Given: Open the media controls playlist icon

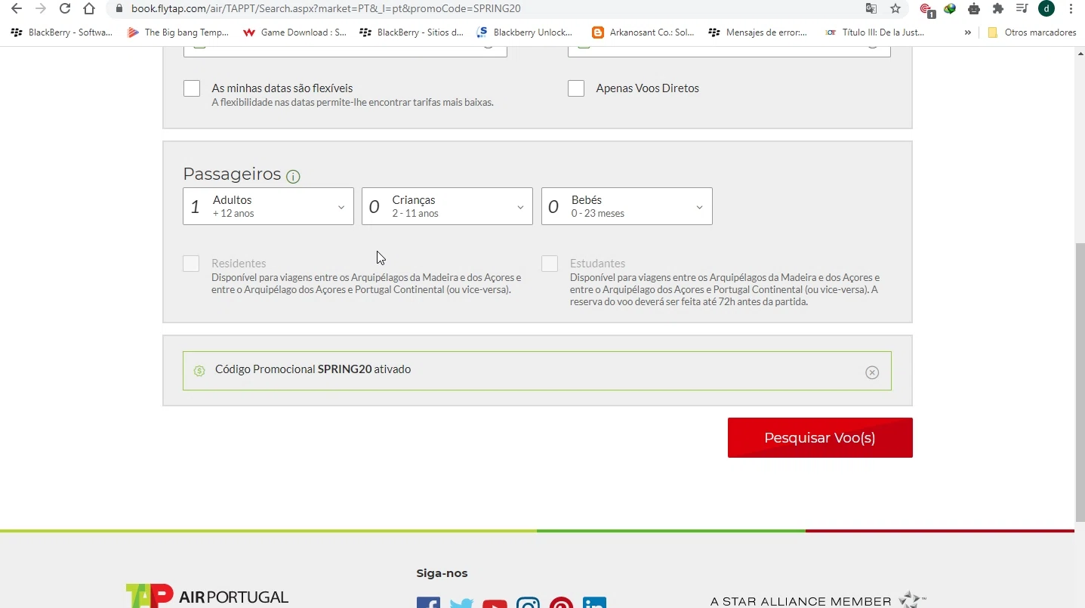Looking at the screenshot, I should 1022,9.
